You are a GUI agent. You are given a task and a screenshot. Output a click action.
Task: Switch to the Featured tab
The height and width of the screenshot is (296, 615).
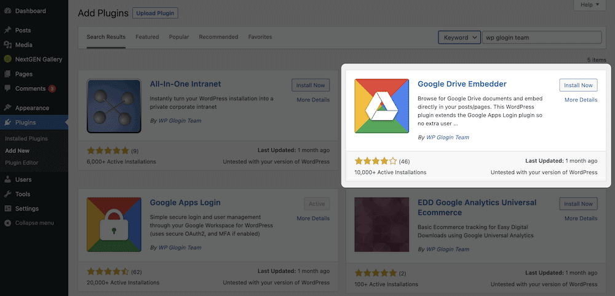[147, 37]
